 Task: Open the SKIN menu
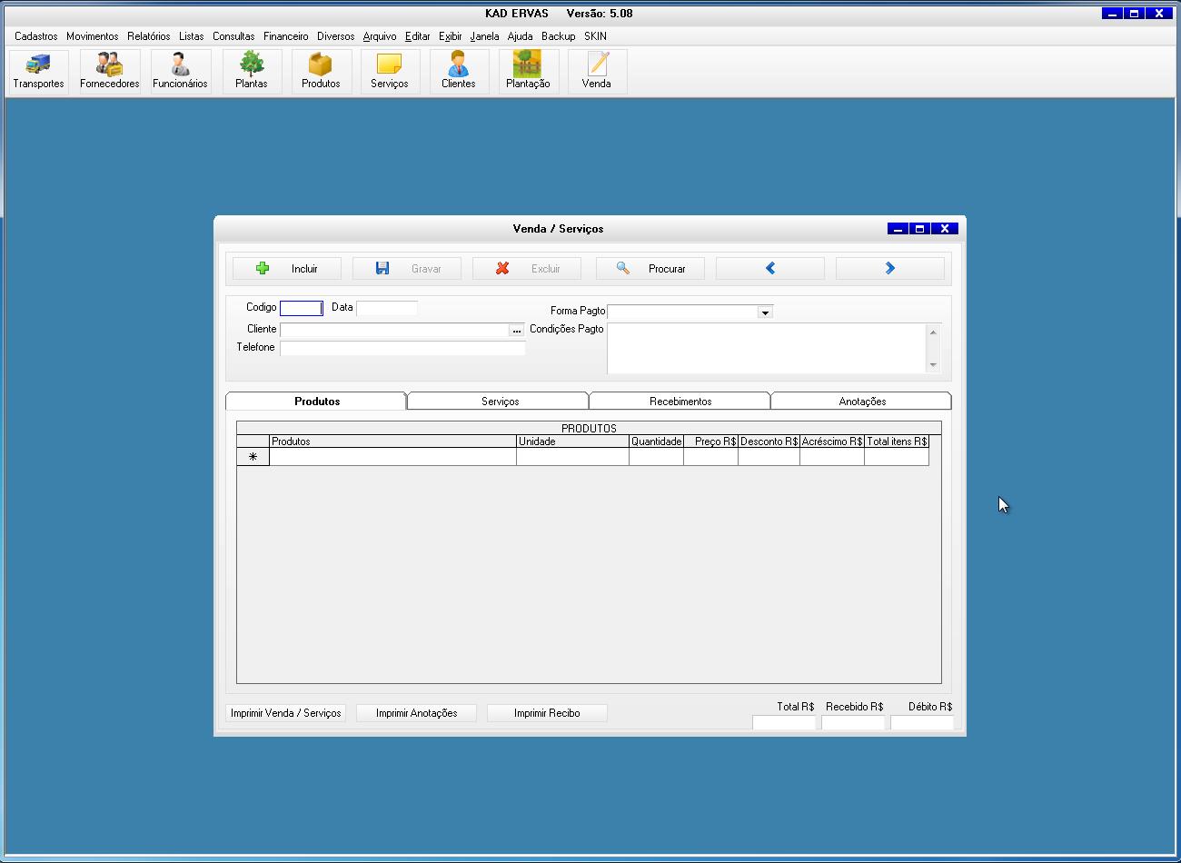(596, 36)
